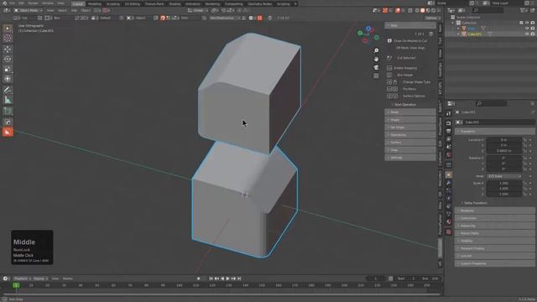This screenshot has height=302, width=537.
Task: Expand the Viewport Display panel
Action: [x=494, y=248]
